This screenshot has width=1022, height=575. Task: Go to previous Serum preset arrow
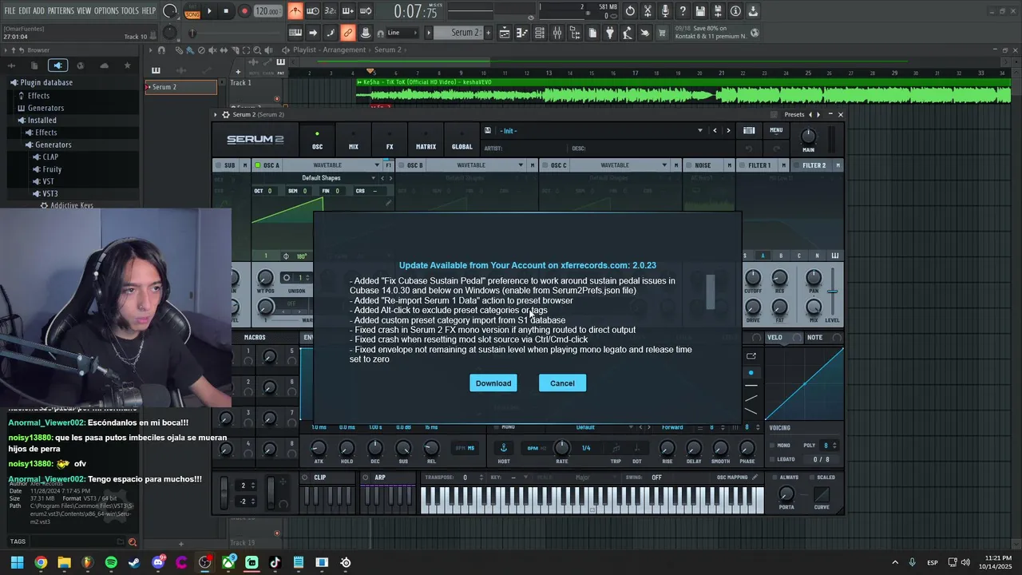(x=715, y=130)
